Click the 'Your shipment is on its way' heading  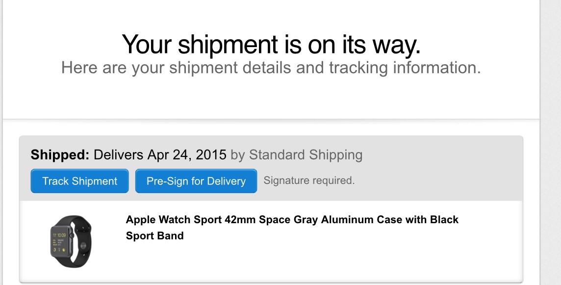pos(271,45)
